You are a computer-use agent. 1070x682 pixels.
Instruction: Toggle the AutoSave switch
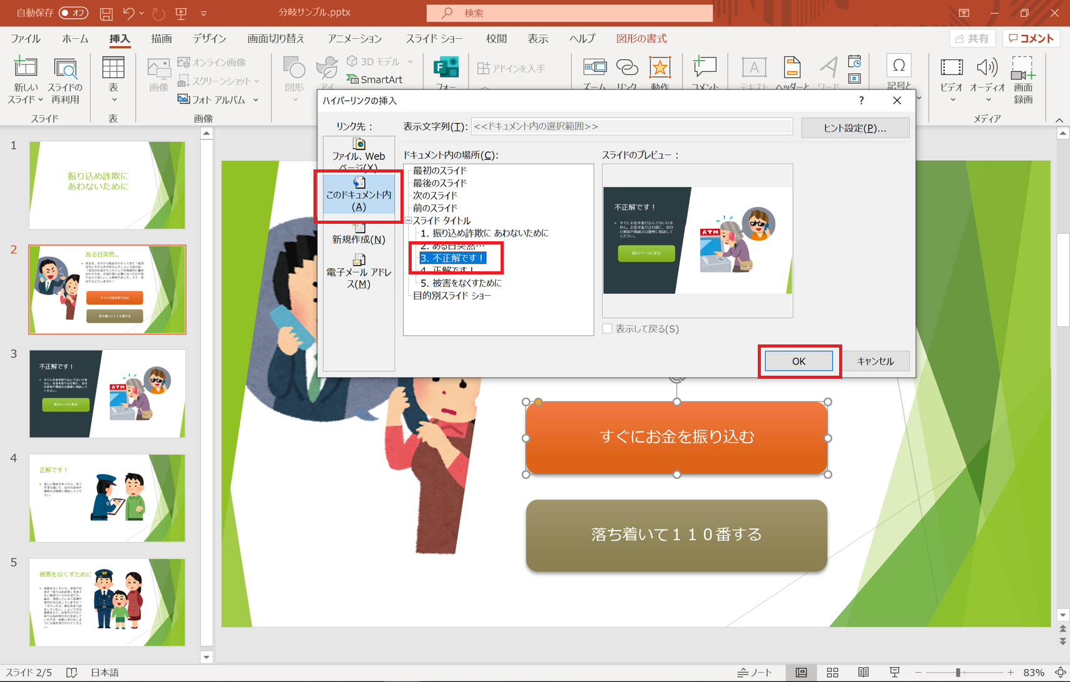point(73,13)
